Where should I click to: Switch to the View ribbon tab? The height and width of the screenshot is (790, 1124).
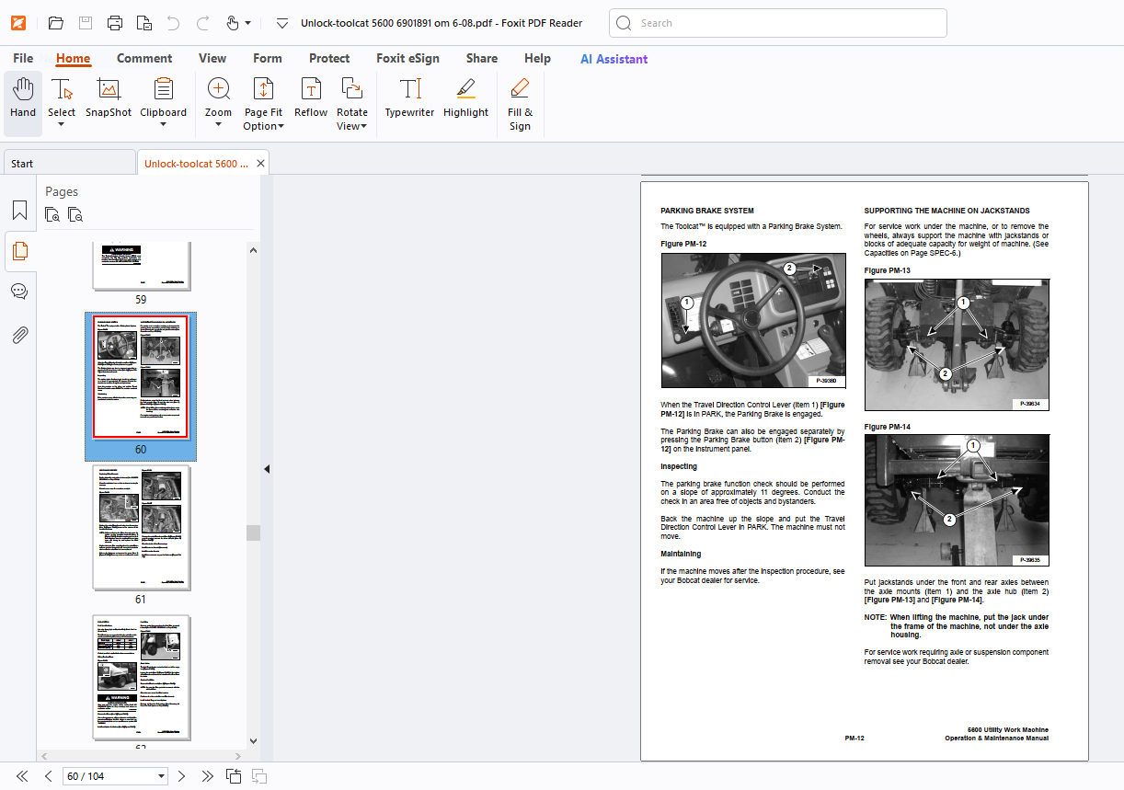tap(212, 58)
